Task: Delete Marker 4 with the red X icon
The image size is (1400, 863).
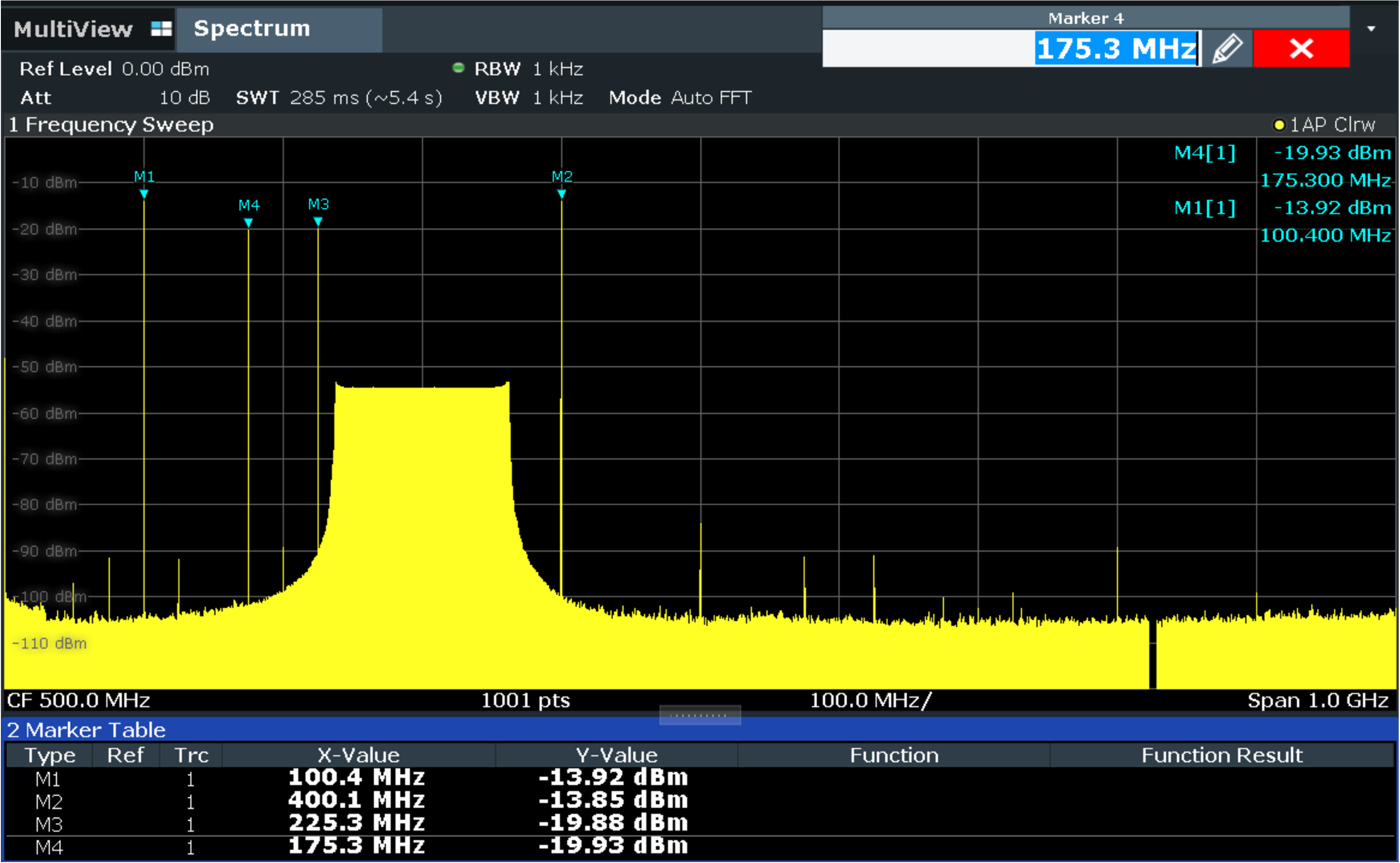Action: [x=1302, y=47]
